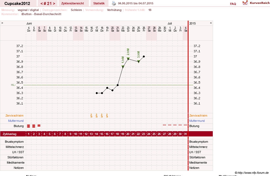Click the temperature point on cycle day 14
The width and height of the screenshot is (270, 176).
point(97,93)
